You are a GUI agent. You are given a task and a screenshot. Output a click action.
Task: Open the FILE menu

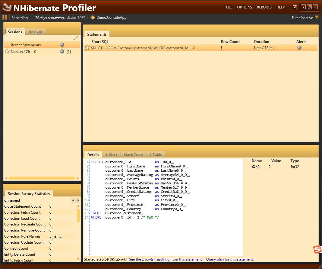pos(229,7)
